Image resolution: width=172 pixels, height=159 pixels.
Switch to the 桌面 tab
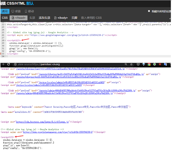pos(16,11)
